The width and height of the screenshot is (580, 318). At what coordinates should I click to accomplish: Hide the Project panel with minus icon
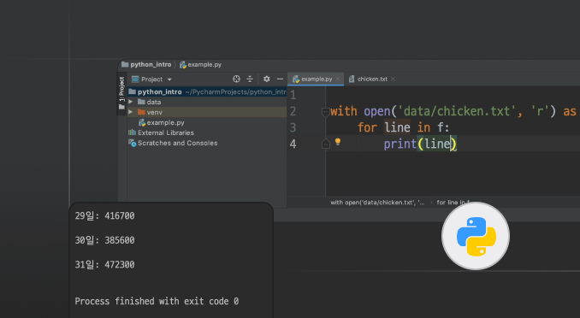click(280, 79)
